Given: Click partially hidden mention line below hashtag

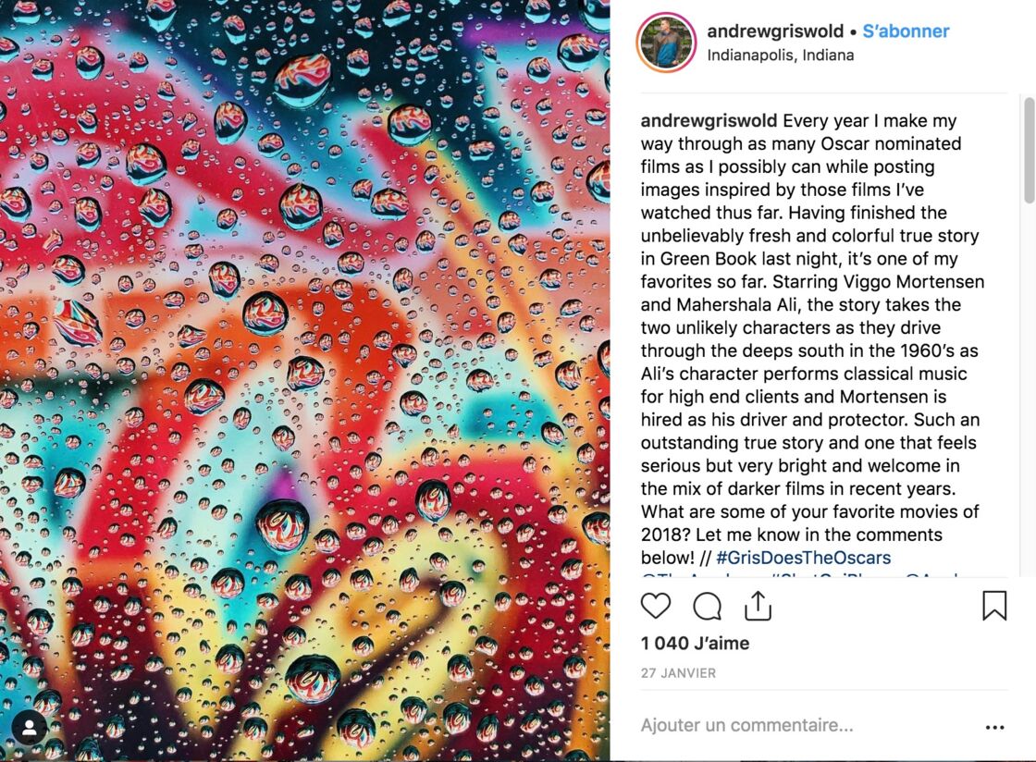Looking at the screenshot, I should pos(799,574).
